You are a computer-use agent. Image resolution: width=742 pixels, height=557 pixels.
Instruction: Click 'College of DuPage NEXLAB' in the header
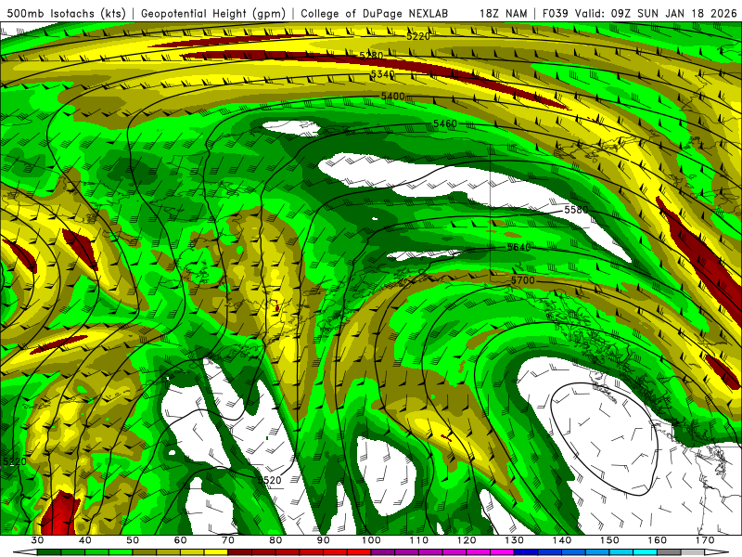pos(374,13)
